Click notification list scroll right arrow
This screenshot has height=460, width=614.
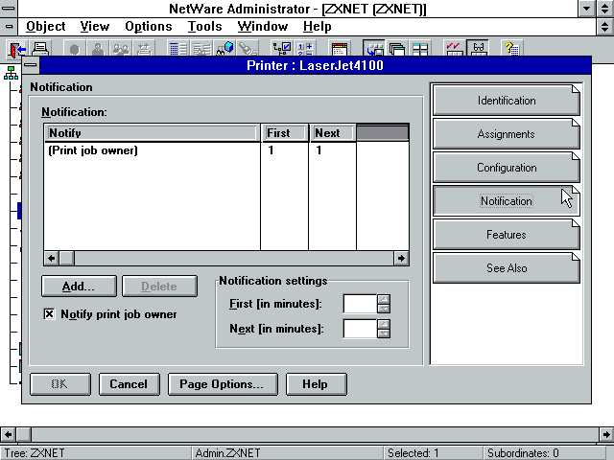point(401,258)
